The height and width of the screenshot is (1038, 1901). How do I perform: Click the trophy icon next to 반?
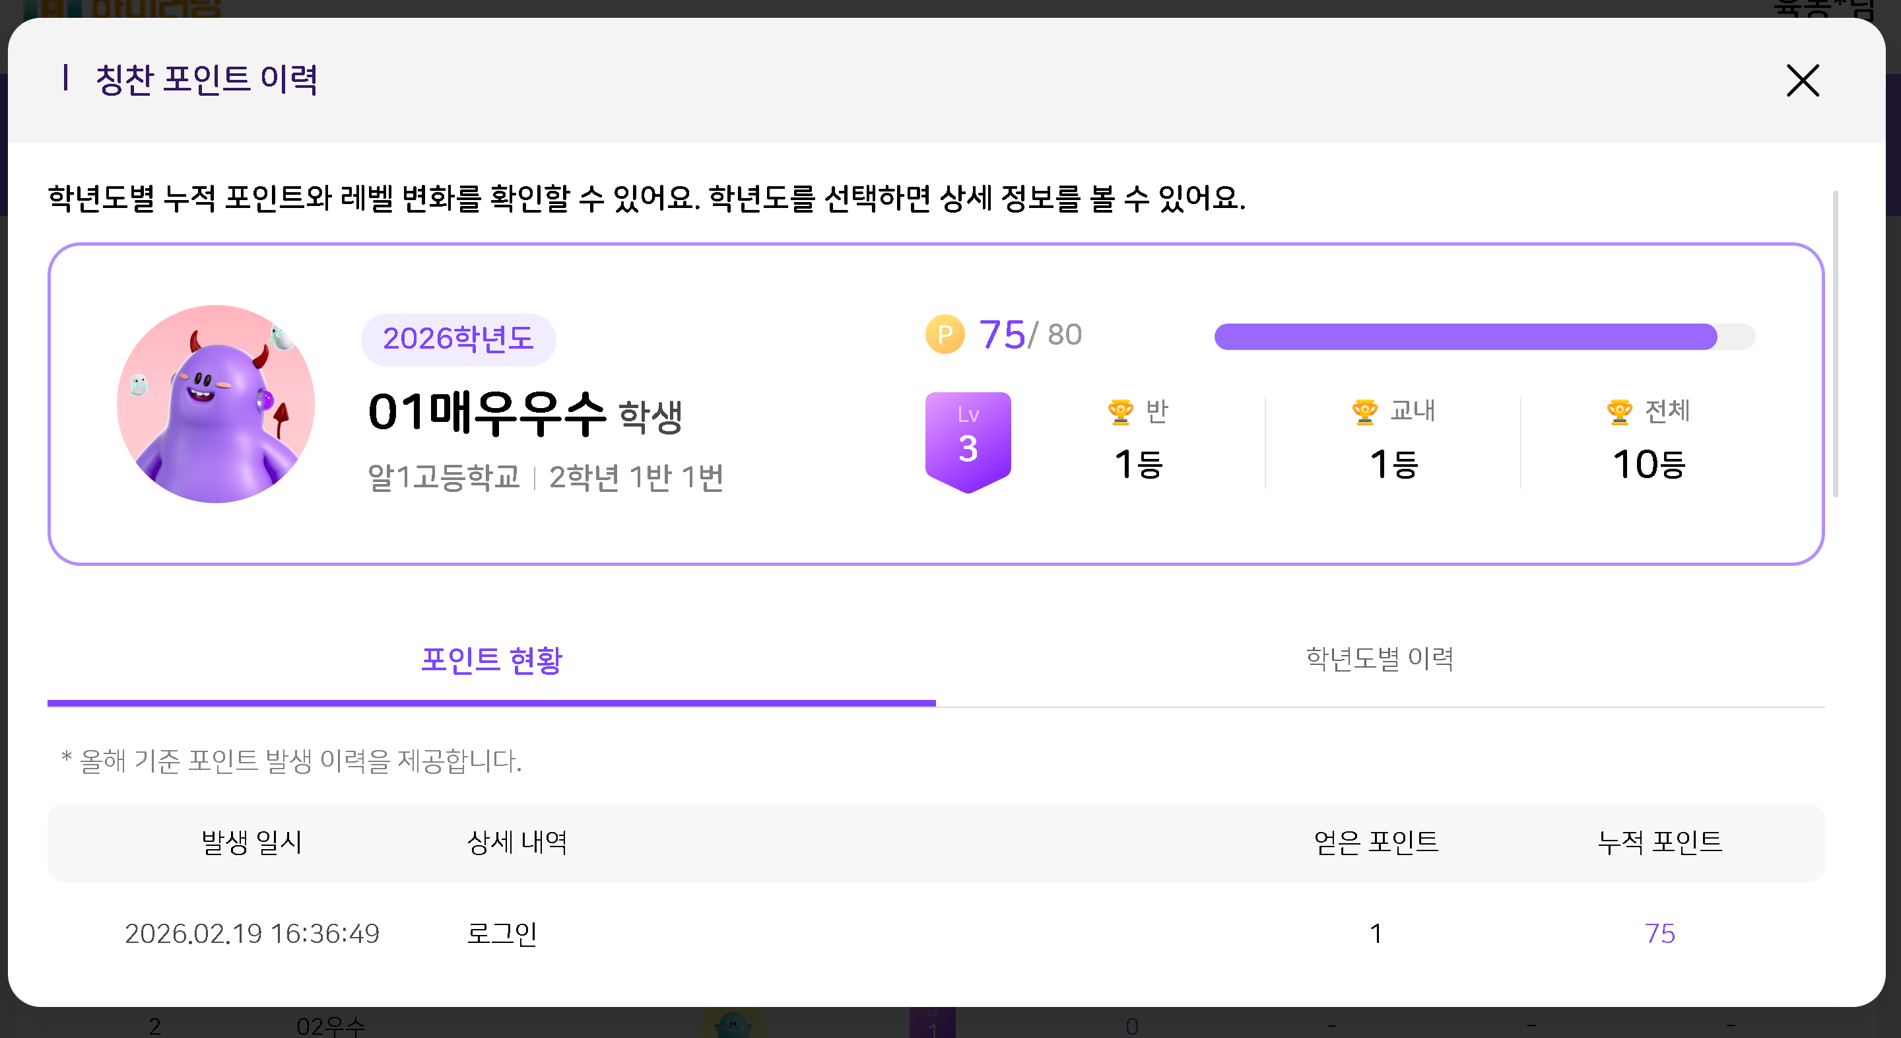1120,411
